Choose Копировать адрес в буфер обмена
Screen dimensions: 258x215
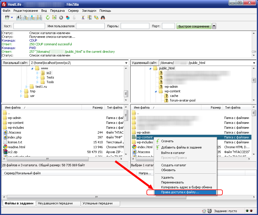click(185, 187)
